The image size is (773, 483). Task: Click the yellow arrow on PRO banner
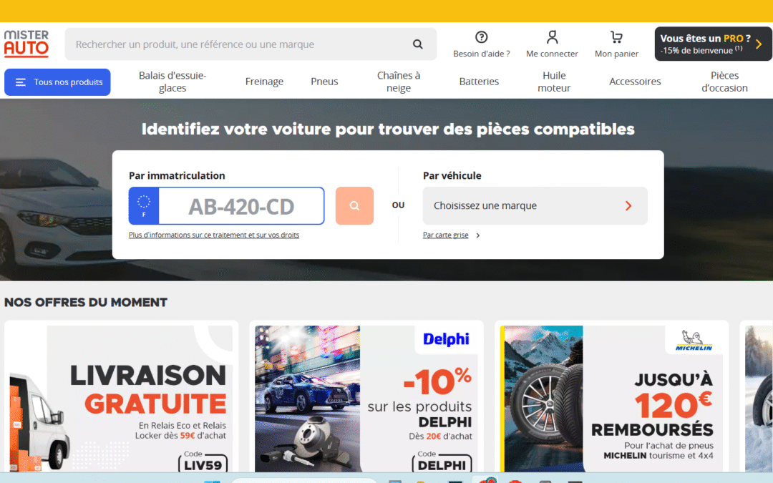(x=759, y=44)
